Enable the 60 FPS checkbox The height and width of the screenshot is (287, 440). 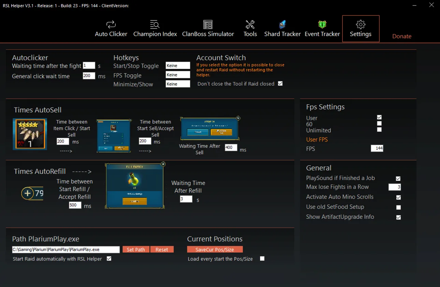[379, 124]
